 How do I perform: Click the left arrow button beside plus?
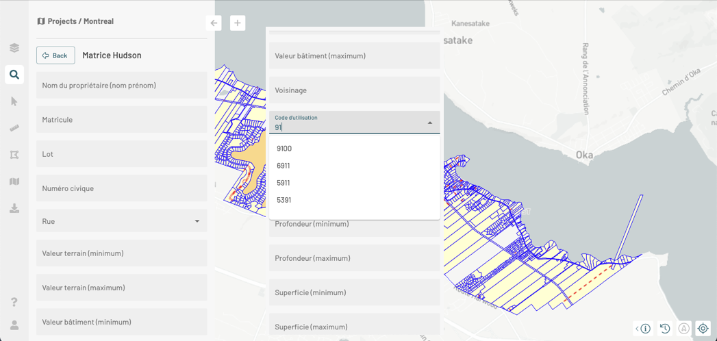tap(214, 23)
